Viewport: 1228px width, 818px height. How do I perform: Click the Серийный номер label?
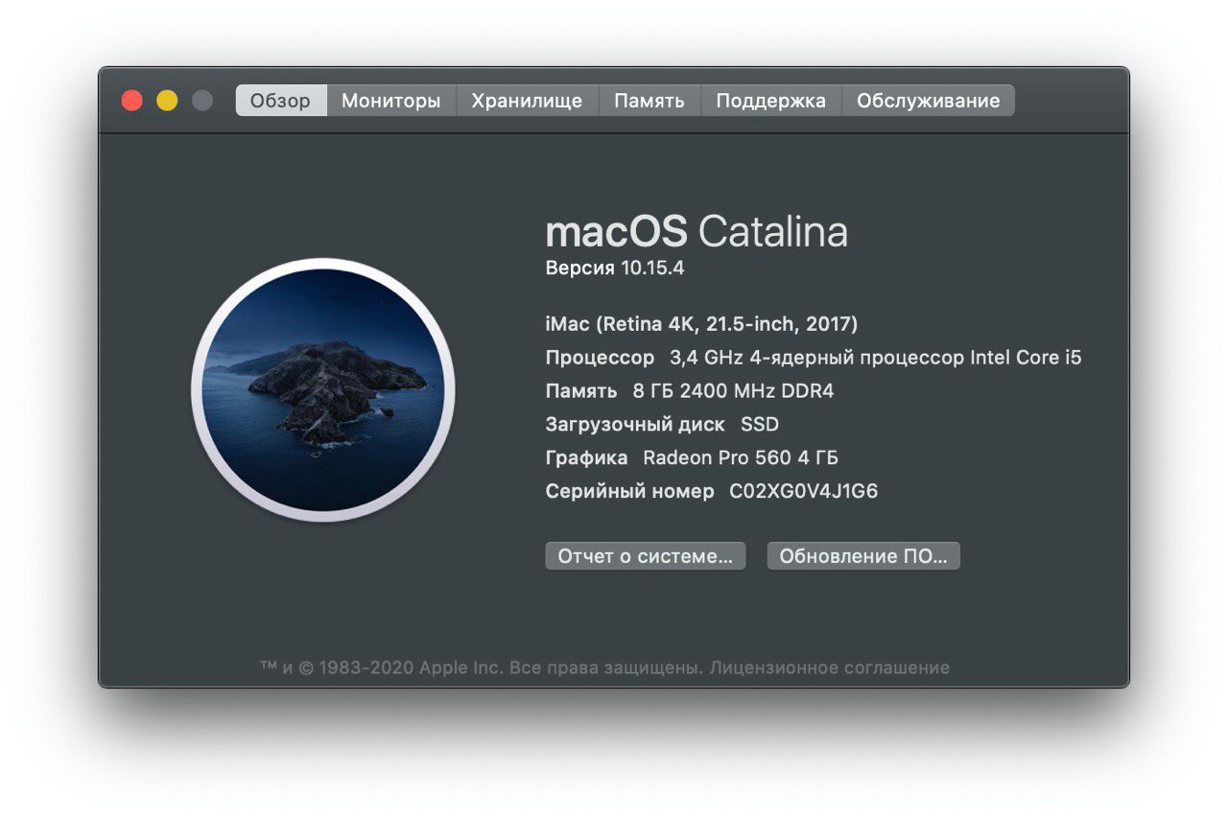tap(629, 491)
